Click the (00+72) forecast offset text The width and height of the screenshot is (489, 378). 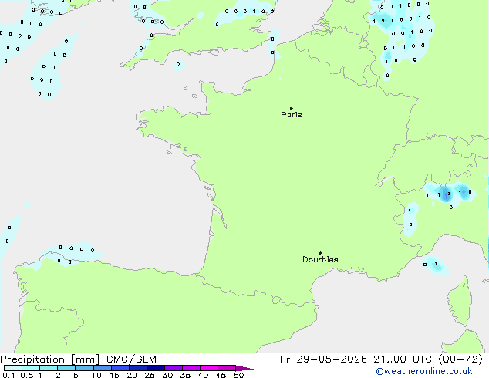click(460, 359)
